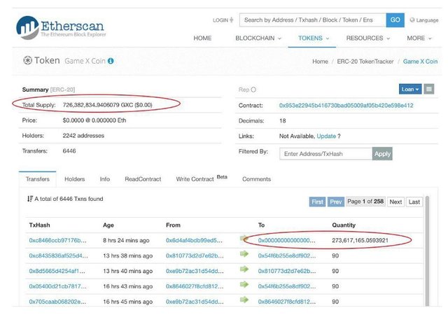Open To address 0x810773d2d7e62b... in 13 hrs 40 mins row

pyautogui.click(x=287, y=271)
